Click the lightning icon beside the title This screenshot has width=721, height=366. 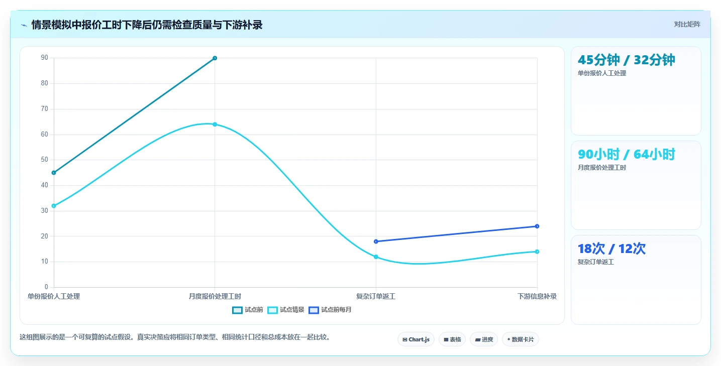point(24,25)
